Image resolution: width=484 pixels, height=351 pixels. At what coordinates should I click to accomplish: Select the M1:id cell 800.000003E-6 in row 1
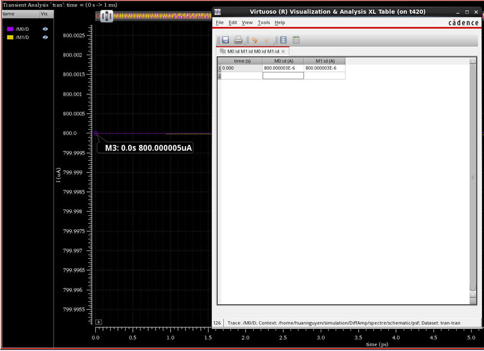pyautogui.click(x=325, y=68)
